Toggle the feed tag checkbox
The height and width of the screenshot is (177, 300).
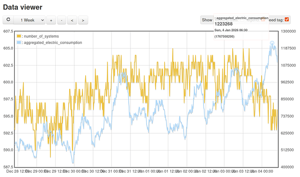point(287,19)
